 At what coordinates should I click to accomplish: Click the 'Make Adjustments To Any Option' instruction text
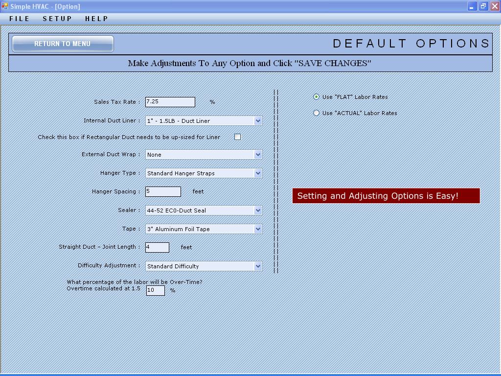click(249, 63)
